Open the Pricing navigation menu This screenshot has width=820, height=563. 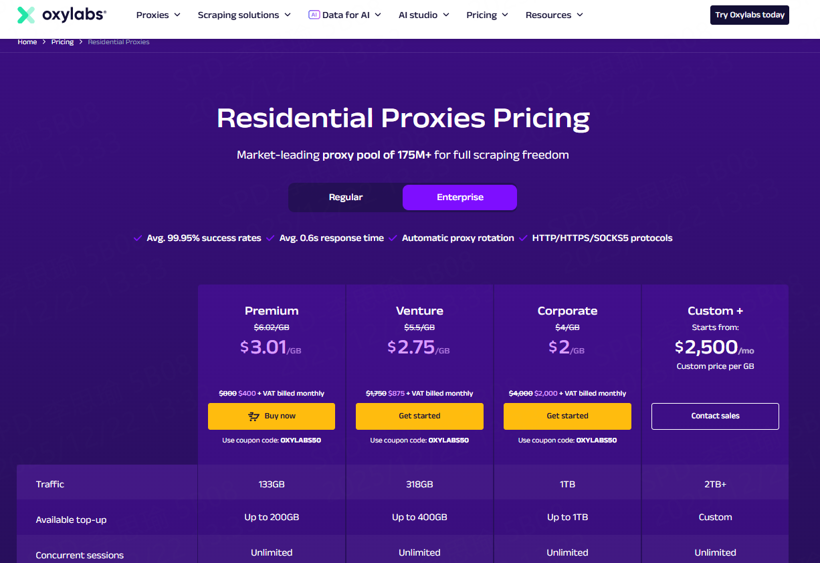(x=487, y=15)
